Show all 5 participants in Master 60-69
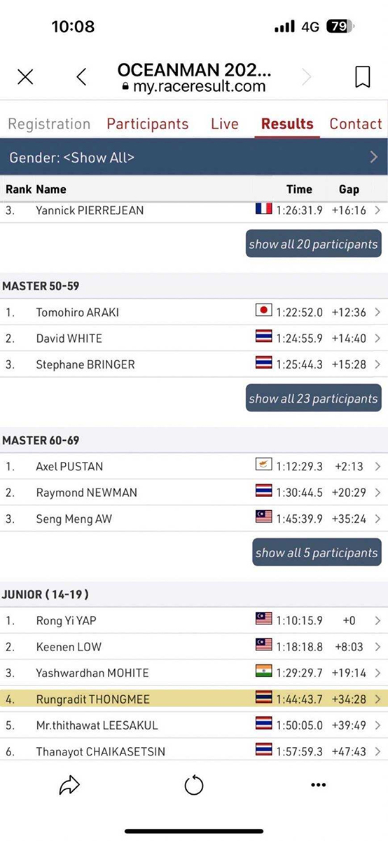This screenshot has width=388, height=841. 317,552
